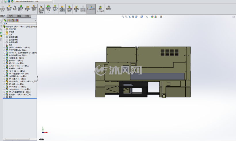The height and width of the screenshot is (141, 236).
Task: Expand SL460-47-113<1> component node
Action: pos(4,66)
